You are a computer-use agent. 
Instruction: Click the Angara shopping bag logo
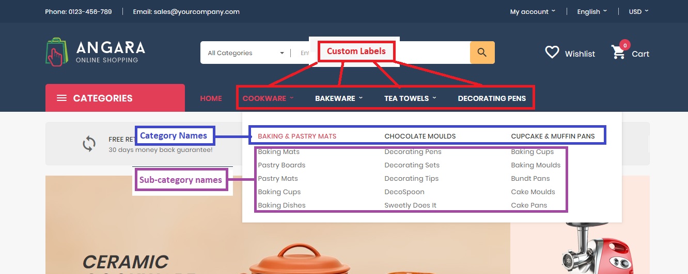[x=57, y=52]
